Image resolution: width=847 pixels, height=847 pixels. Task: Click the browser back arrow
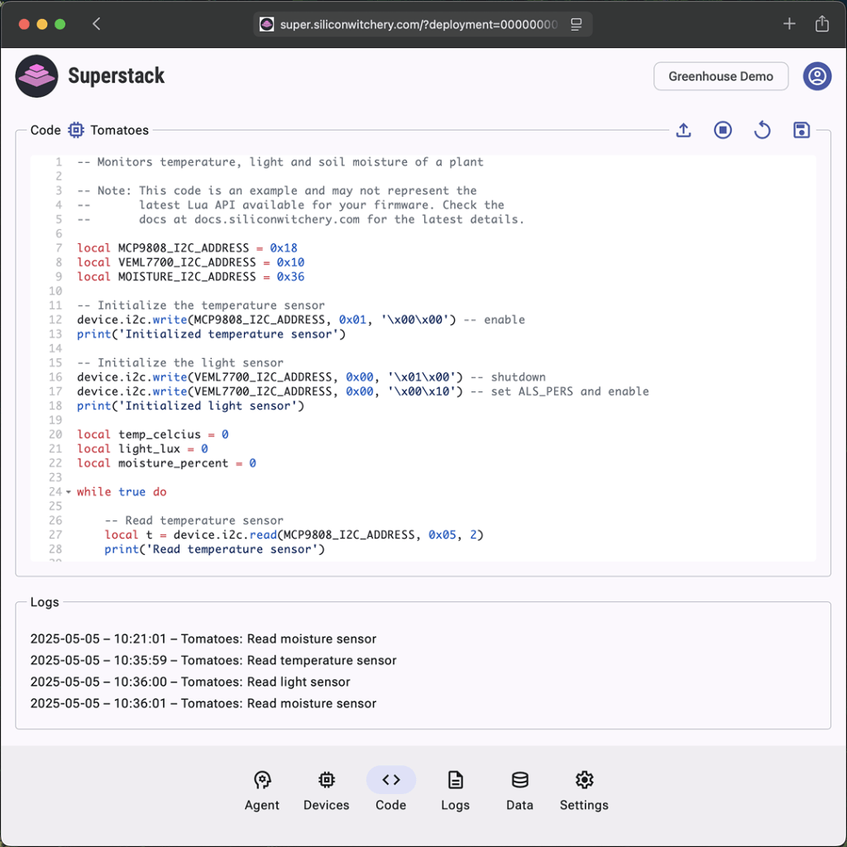[97, 24]
